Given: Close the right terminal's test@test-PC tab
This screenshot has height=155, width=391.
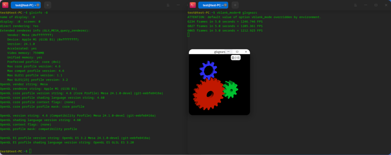Looking at the screenshot, I should click(x=225, y=5).
